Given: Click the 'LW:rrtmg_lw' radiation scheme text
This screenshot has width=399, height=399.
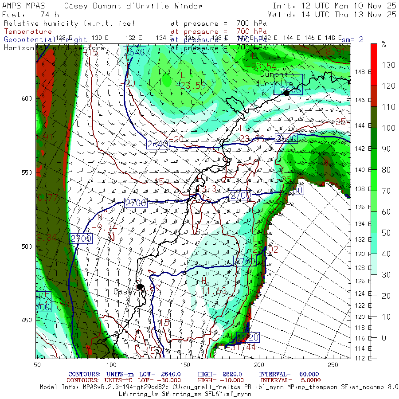Looking at the screenshot, I should pos(138,394).
